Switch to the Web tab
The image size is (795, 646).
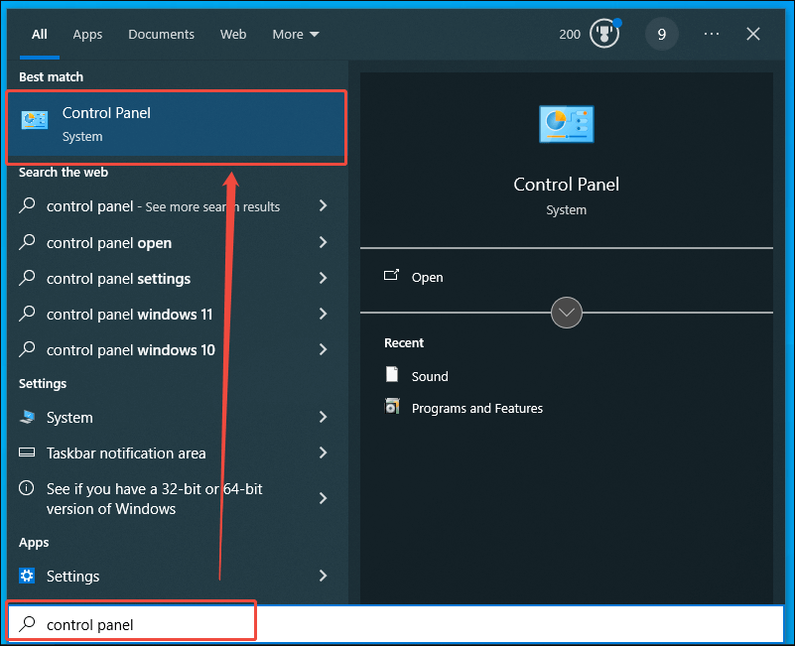pos(232,34)
